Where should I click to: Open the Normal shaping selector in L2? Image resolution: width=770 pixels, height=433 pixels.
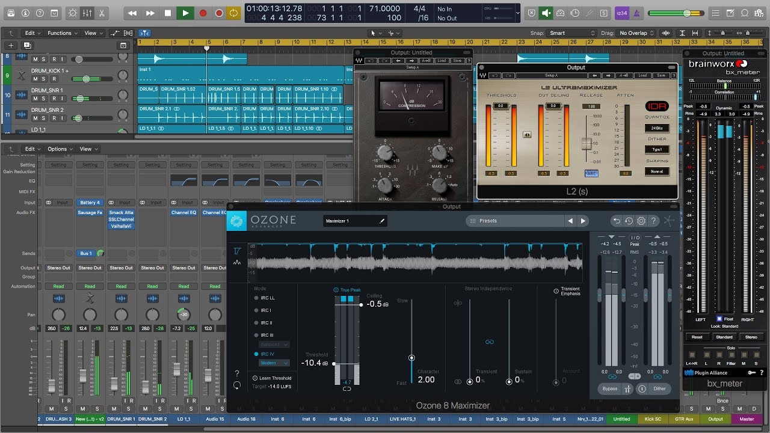click(x=656, y=171)
